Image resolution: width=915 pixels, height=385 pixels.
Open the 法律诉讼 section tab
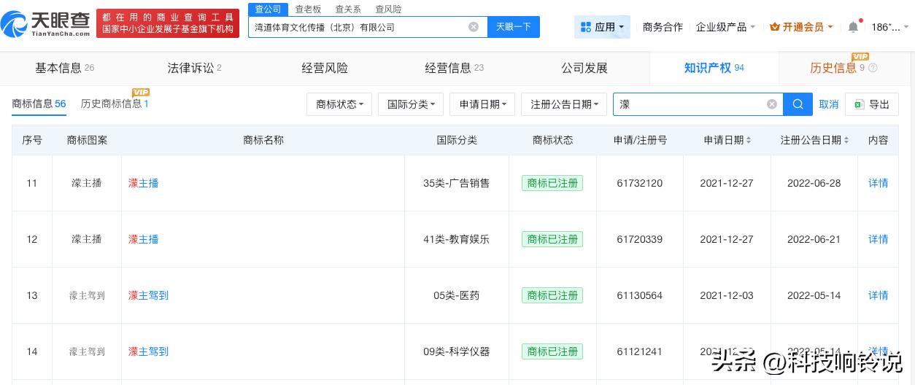(195, 68)
